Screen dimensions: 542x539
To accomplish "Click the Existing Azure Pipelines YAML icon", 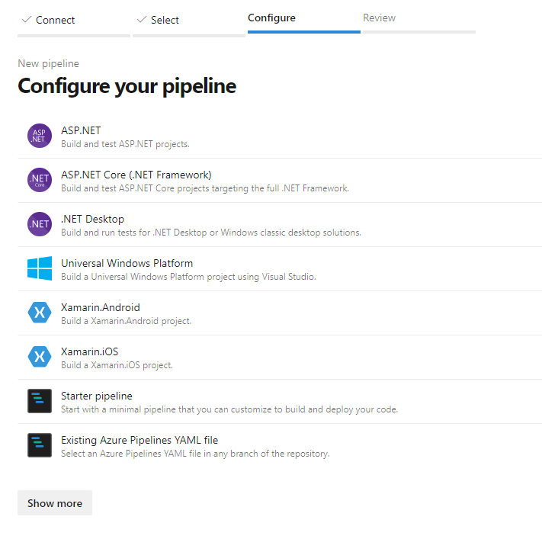I will [x=40, y=445].
